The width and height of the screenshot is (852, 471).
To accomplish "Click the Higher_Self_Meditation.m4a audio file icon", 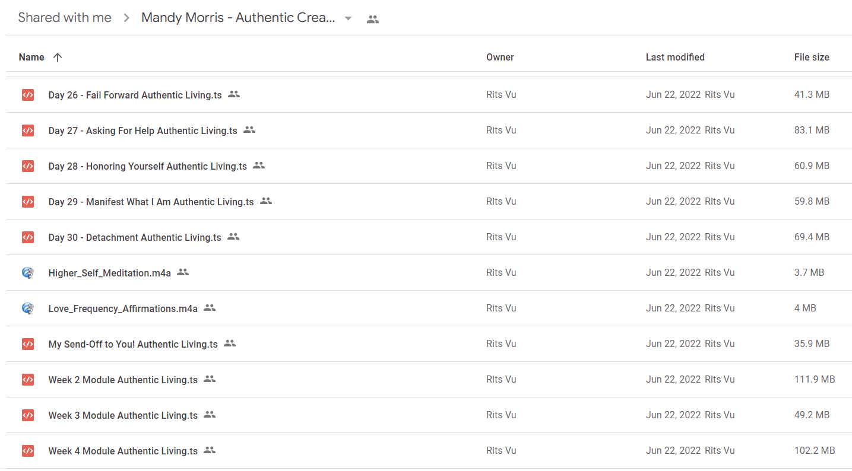I will [x=27, y=272].
